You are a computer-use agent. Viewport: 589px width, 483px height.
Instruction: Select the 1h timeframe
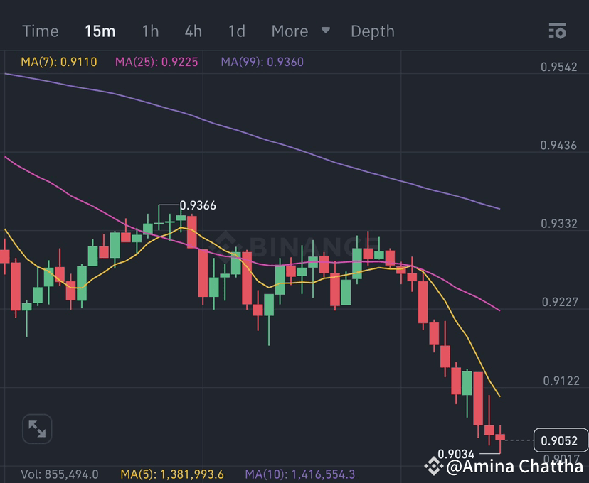click(150, 31)
